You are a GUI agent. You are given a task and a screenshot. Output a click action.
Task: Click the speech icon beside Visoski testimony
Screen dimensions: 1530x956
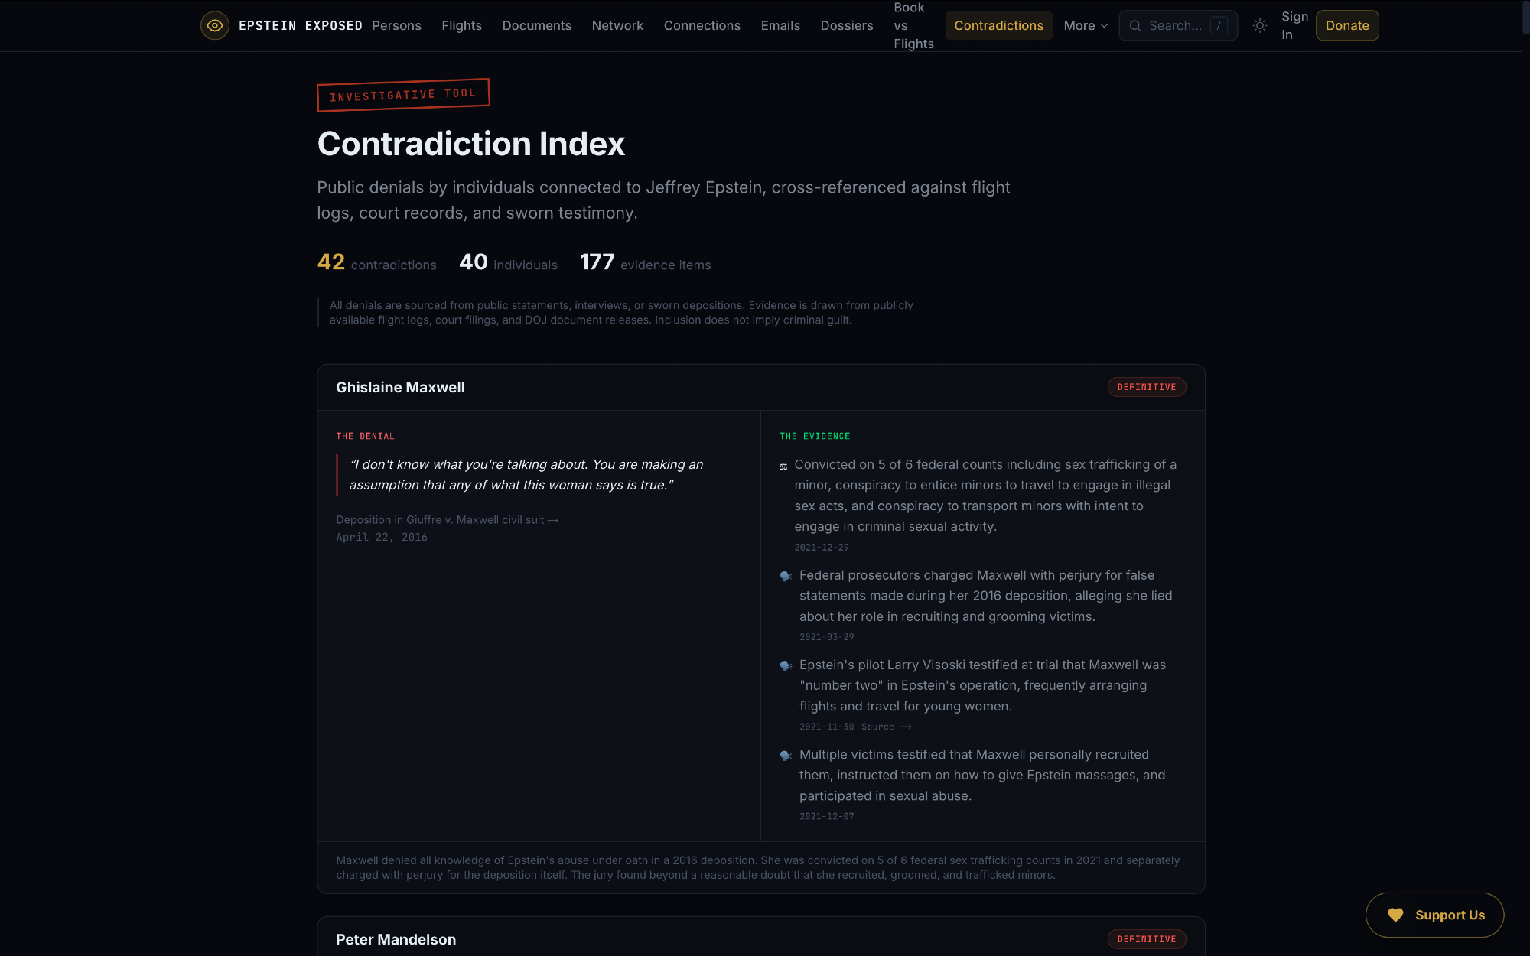tap(786, 665)
